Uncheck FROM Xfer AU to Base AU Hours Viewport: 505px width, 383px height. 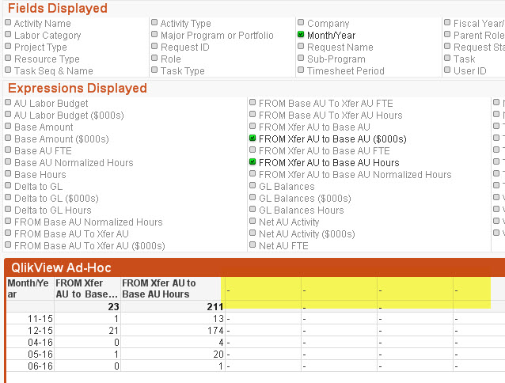coord(252,162)
